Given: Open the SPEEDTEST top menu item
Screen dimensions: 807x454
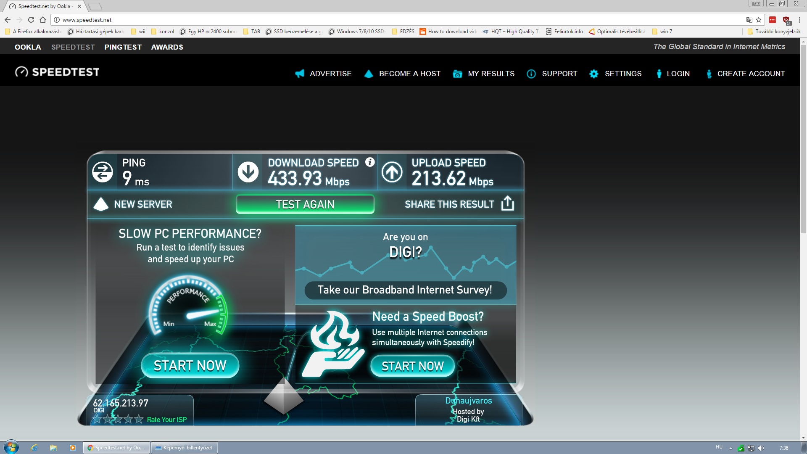Looking at the screenshot, I should pos(73,47).
